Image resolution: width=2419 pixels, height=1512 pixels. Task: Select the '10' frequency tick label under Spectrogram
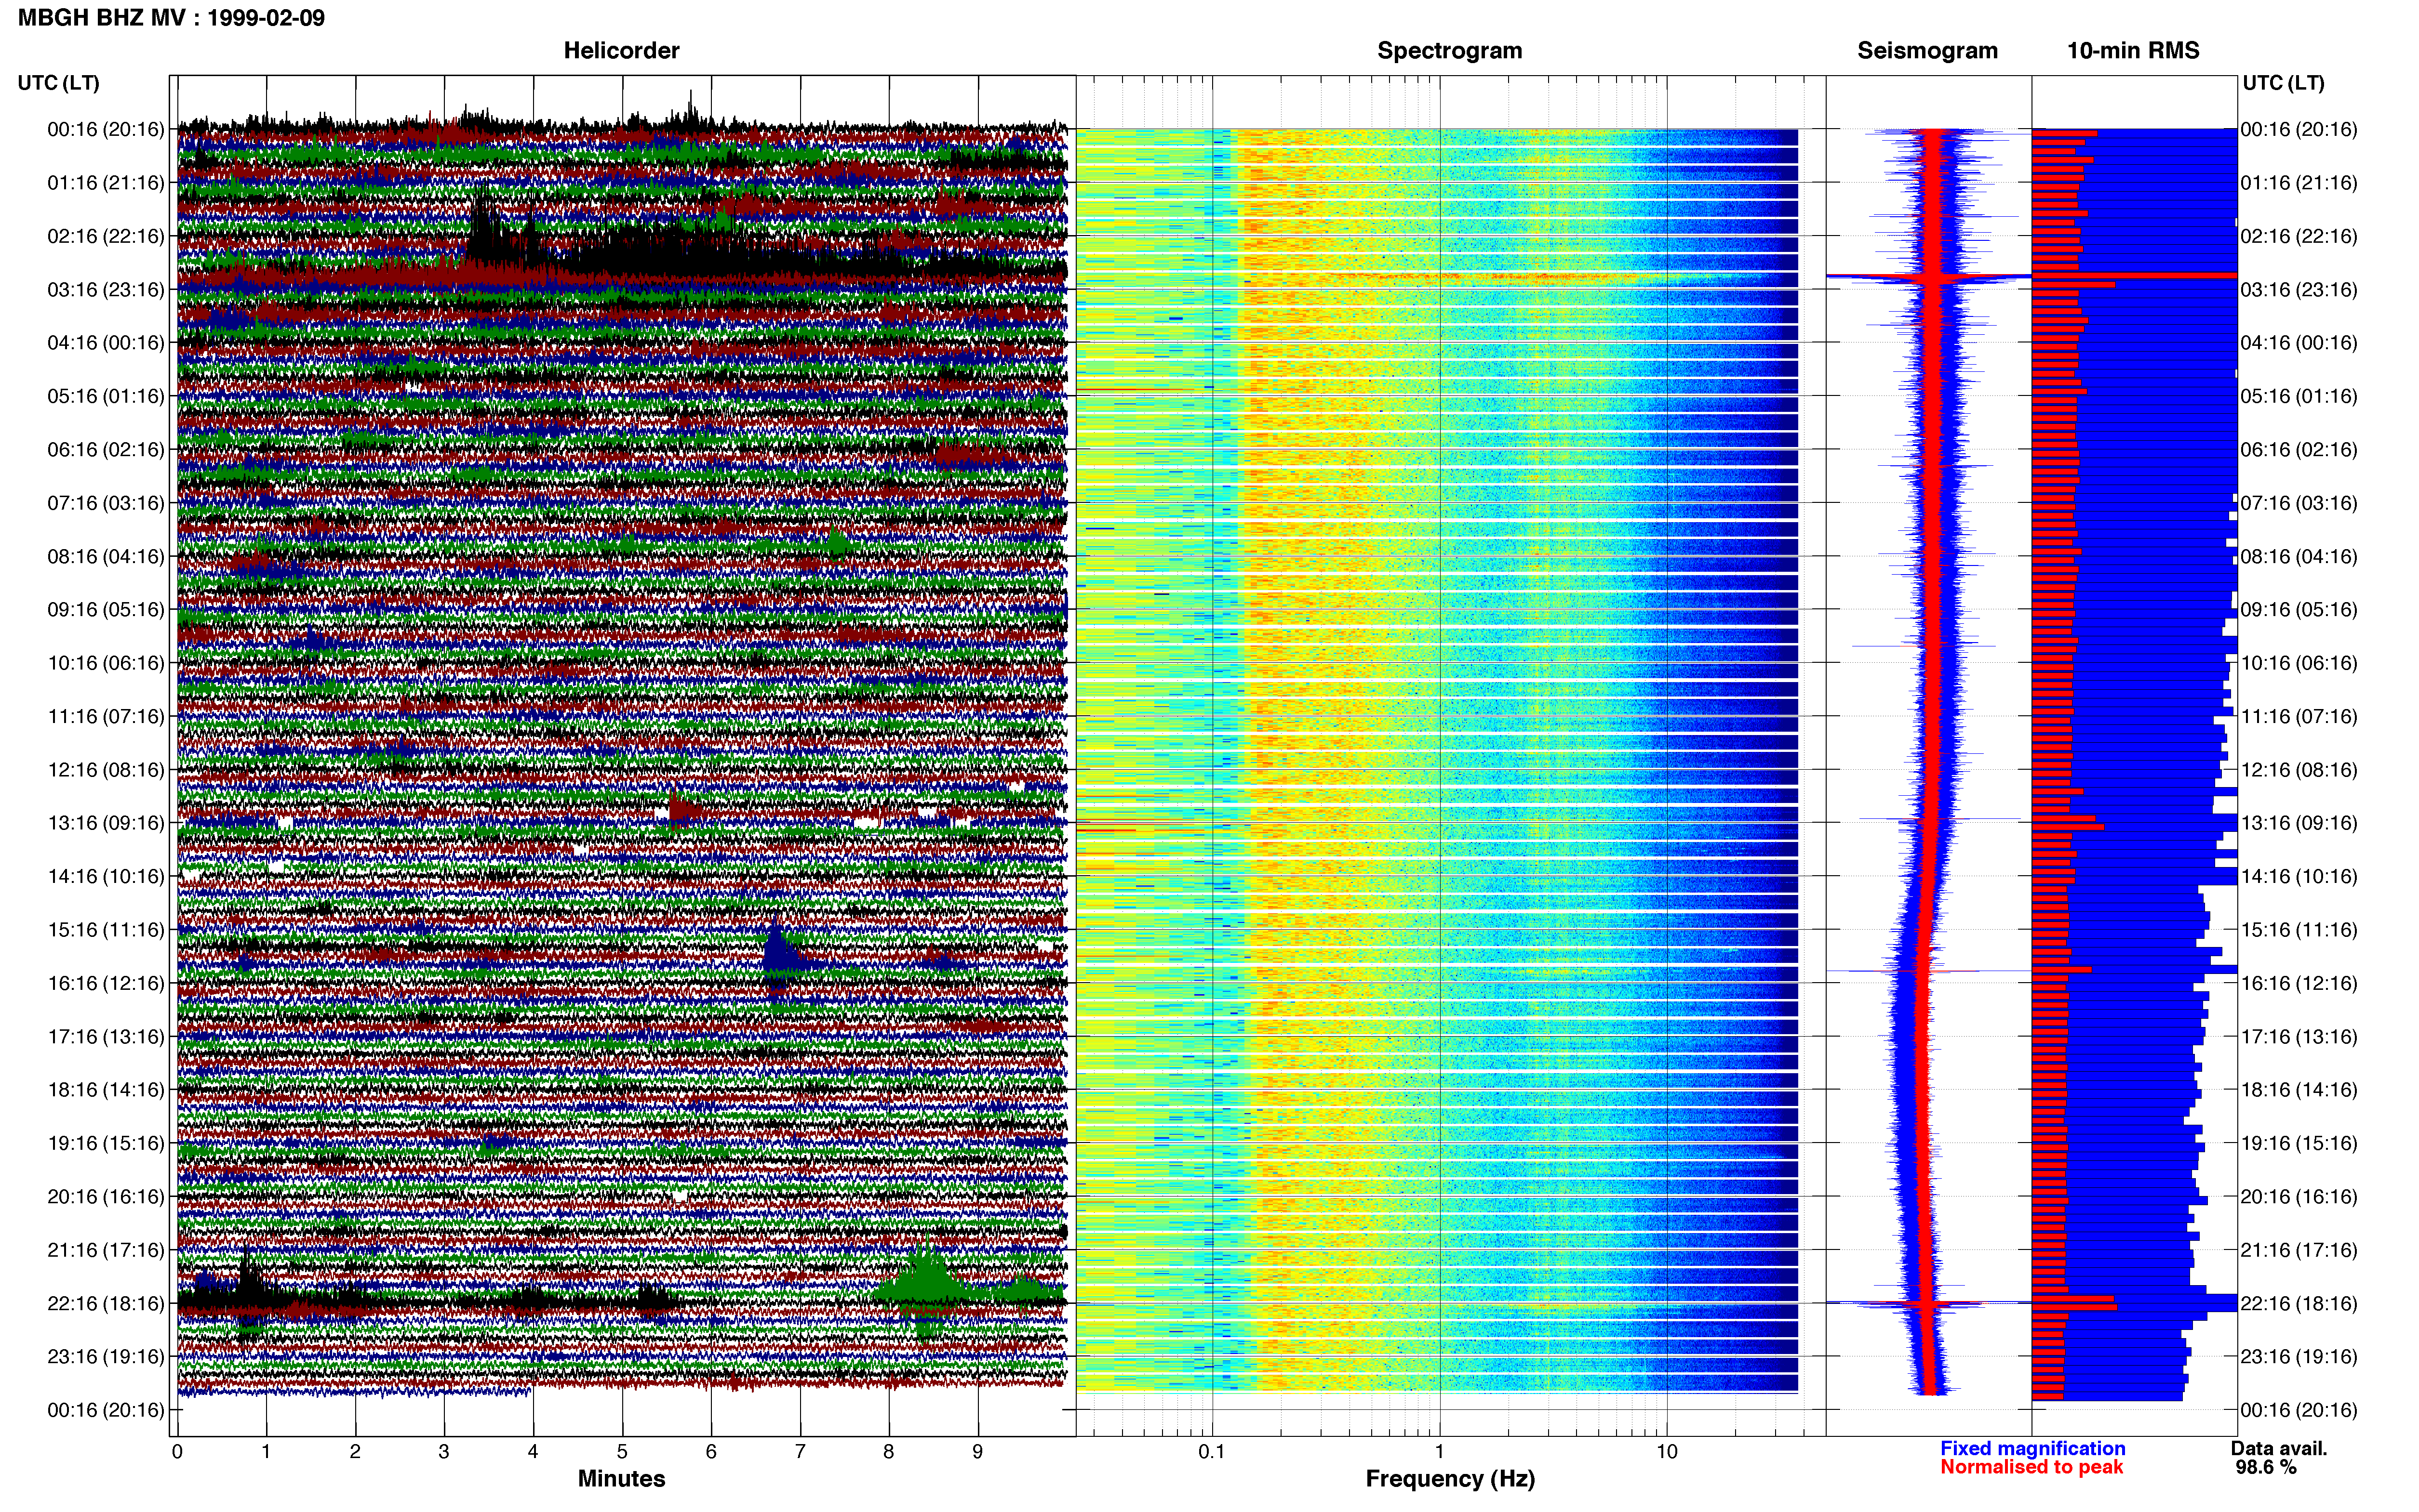coord(1667,1452)
